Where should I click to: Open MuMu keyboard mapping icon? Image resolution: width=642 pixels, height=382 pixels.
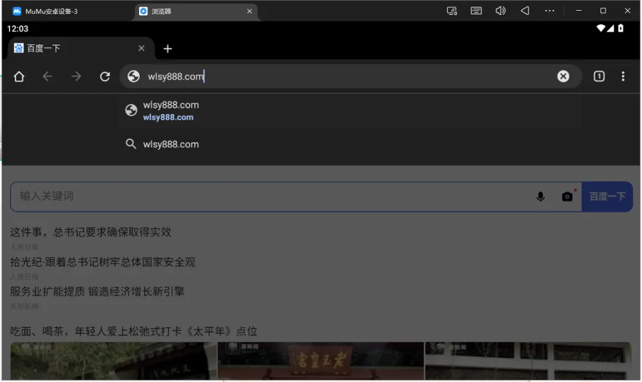[476, 11]
